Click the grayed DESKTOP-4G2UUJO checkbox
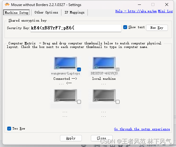This screenshot has height=147, width=176. [x=118, y=69]
